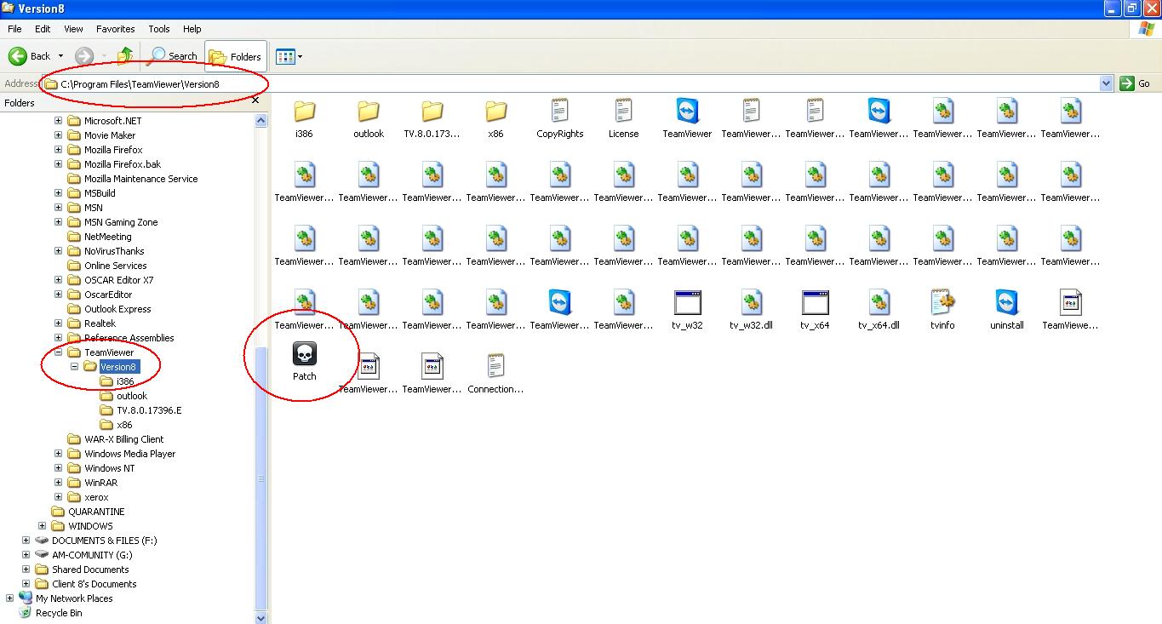
Task: Expand DOCUMENTS & FILES (F:) drive
Action: click(26, 541)
